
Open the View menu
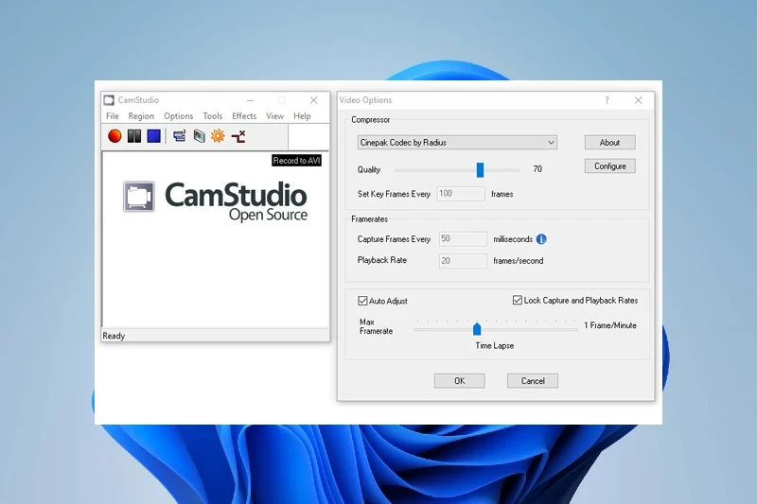point(274,116)
